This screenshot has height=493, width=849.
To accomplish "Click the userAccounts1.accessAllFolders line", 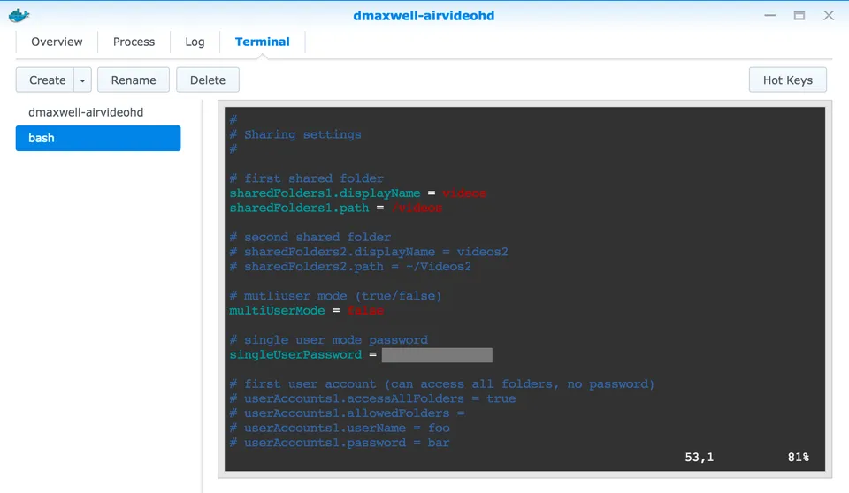I will click(372, 398).
